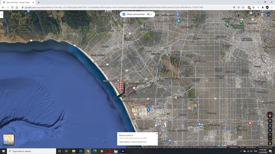Click the ENG language indicator
The image size is (275, 154).
(256, 151)
